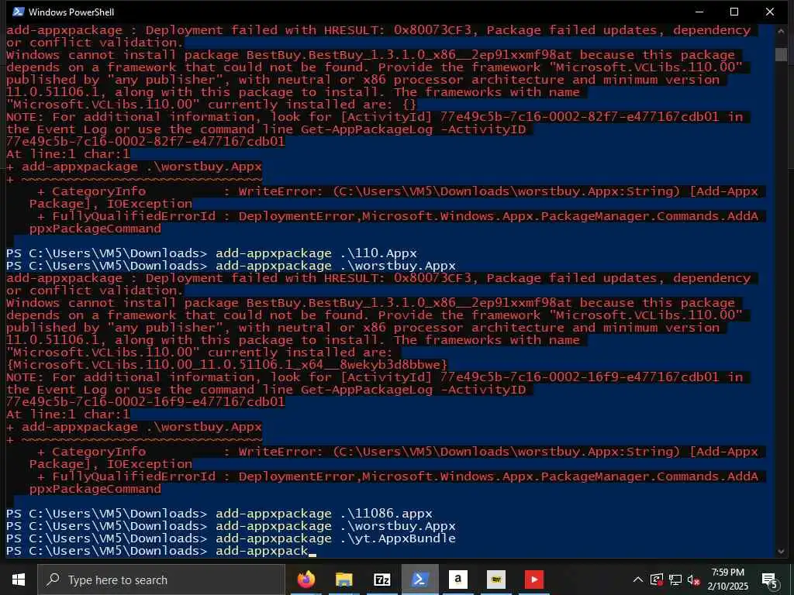The image size is (794, 595).
Task: Minimize the PowerShell window
Action: (699, 12)
